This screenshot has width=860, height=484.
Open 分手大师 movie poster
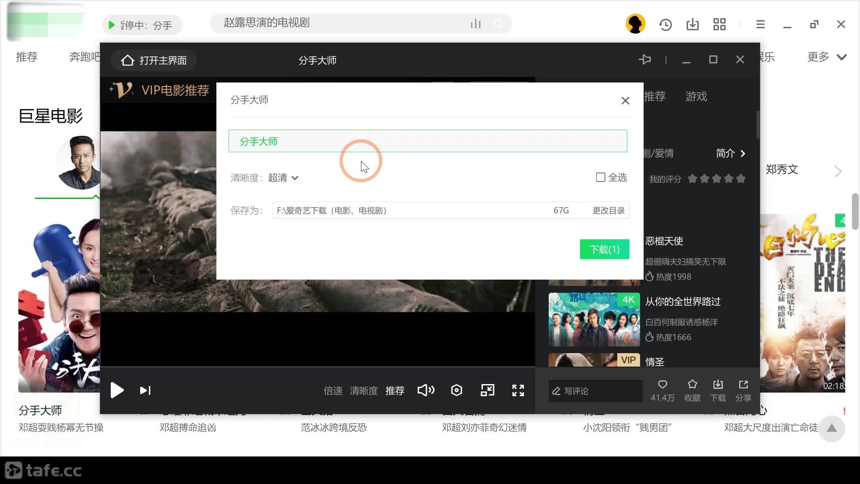tap(59, 306)
